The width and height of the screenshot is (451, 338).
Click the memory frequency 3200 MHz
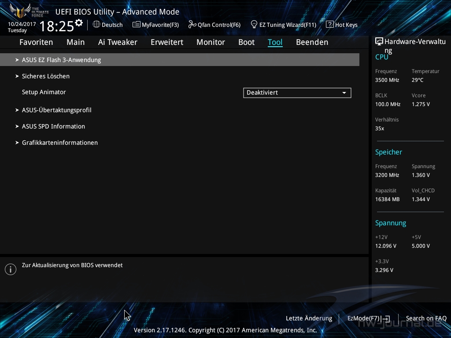tap(387, 175)
